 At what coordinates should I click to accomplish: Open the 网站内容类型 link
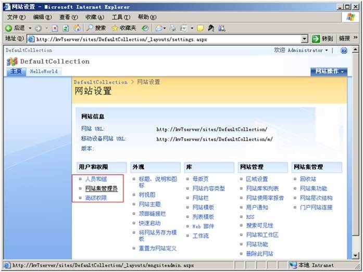(x=209, y=189)
